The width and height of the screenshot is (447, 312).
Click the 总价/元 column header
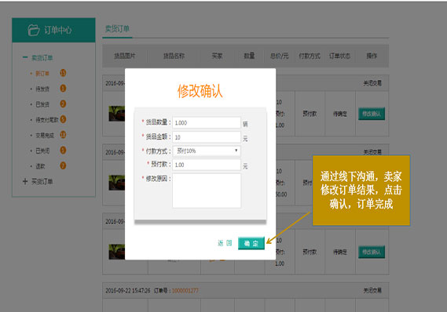coord(280,56)
